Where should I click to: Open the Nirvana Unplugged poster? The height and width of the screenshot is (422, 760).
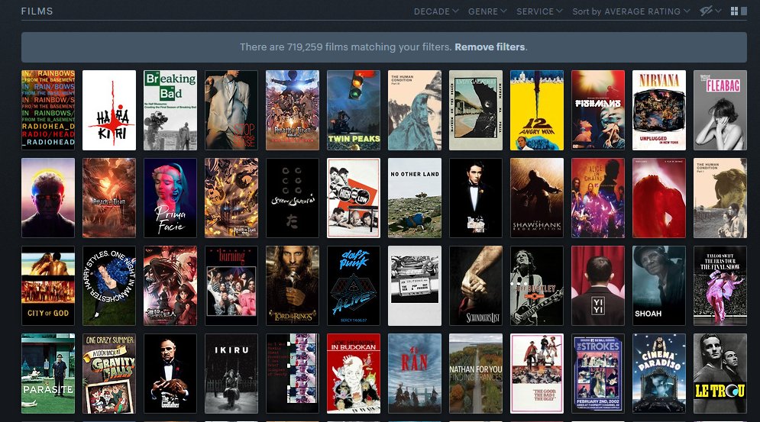[658, 110]
